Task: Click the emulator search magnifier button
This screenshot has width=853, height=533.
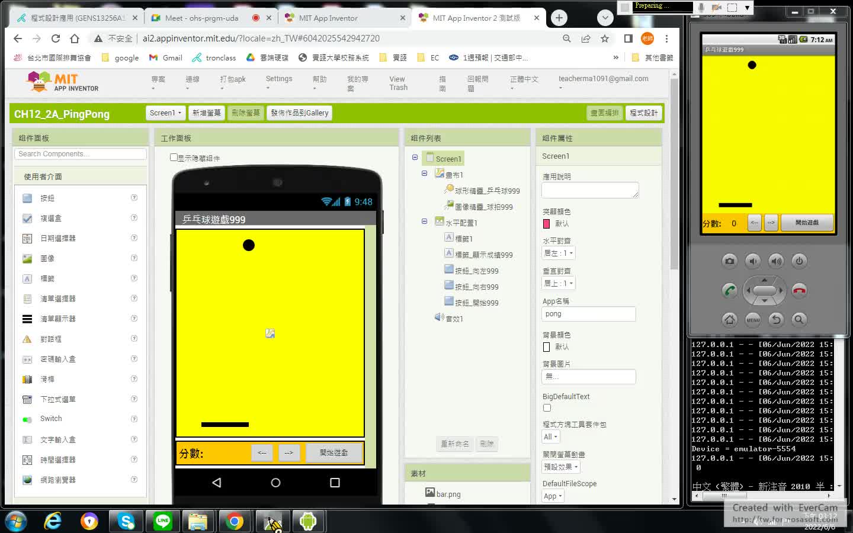Action: [799, 320]
